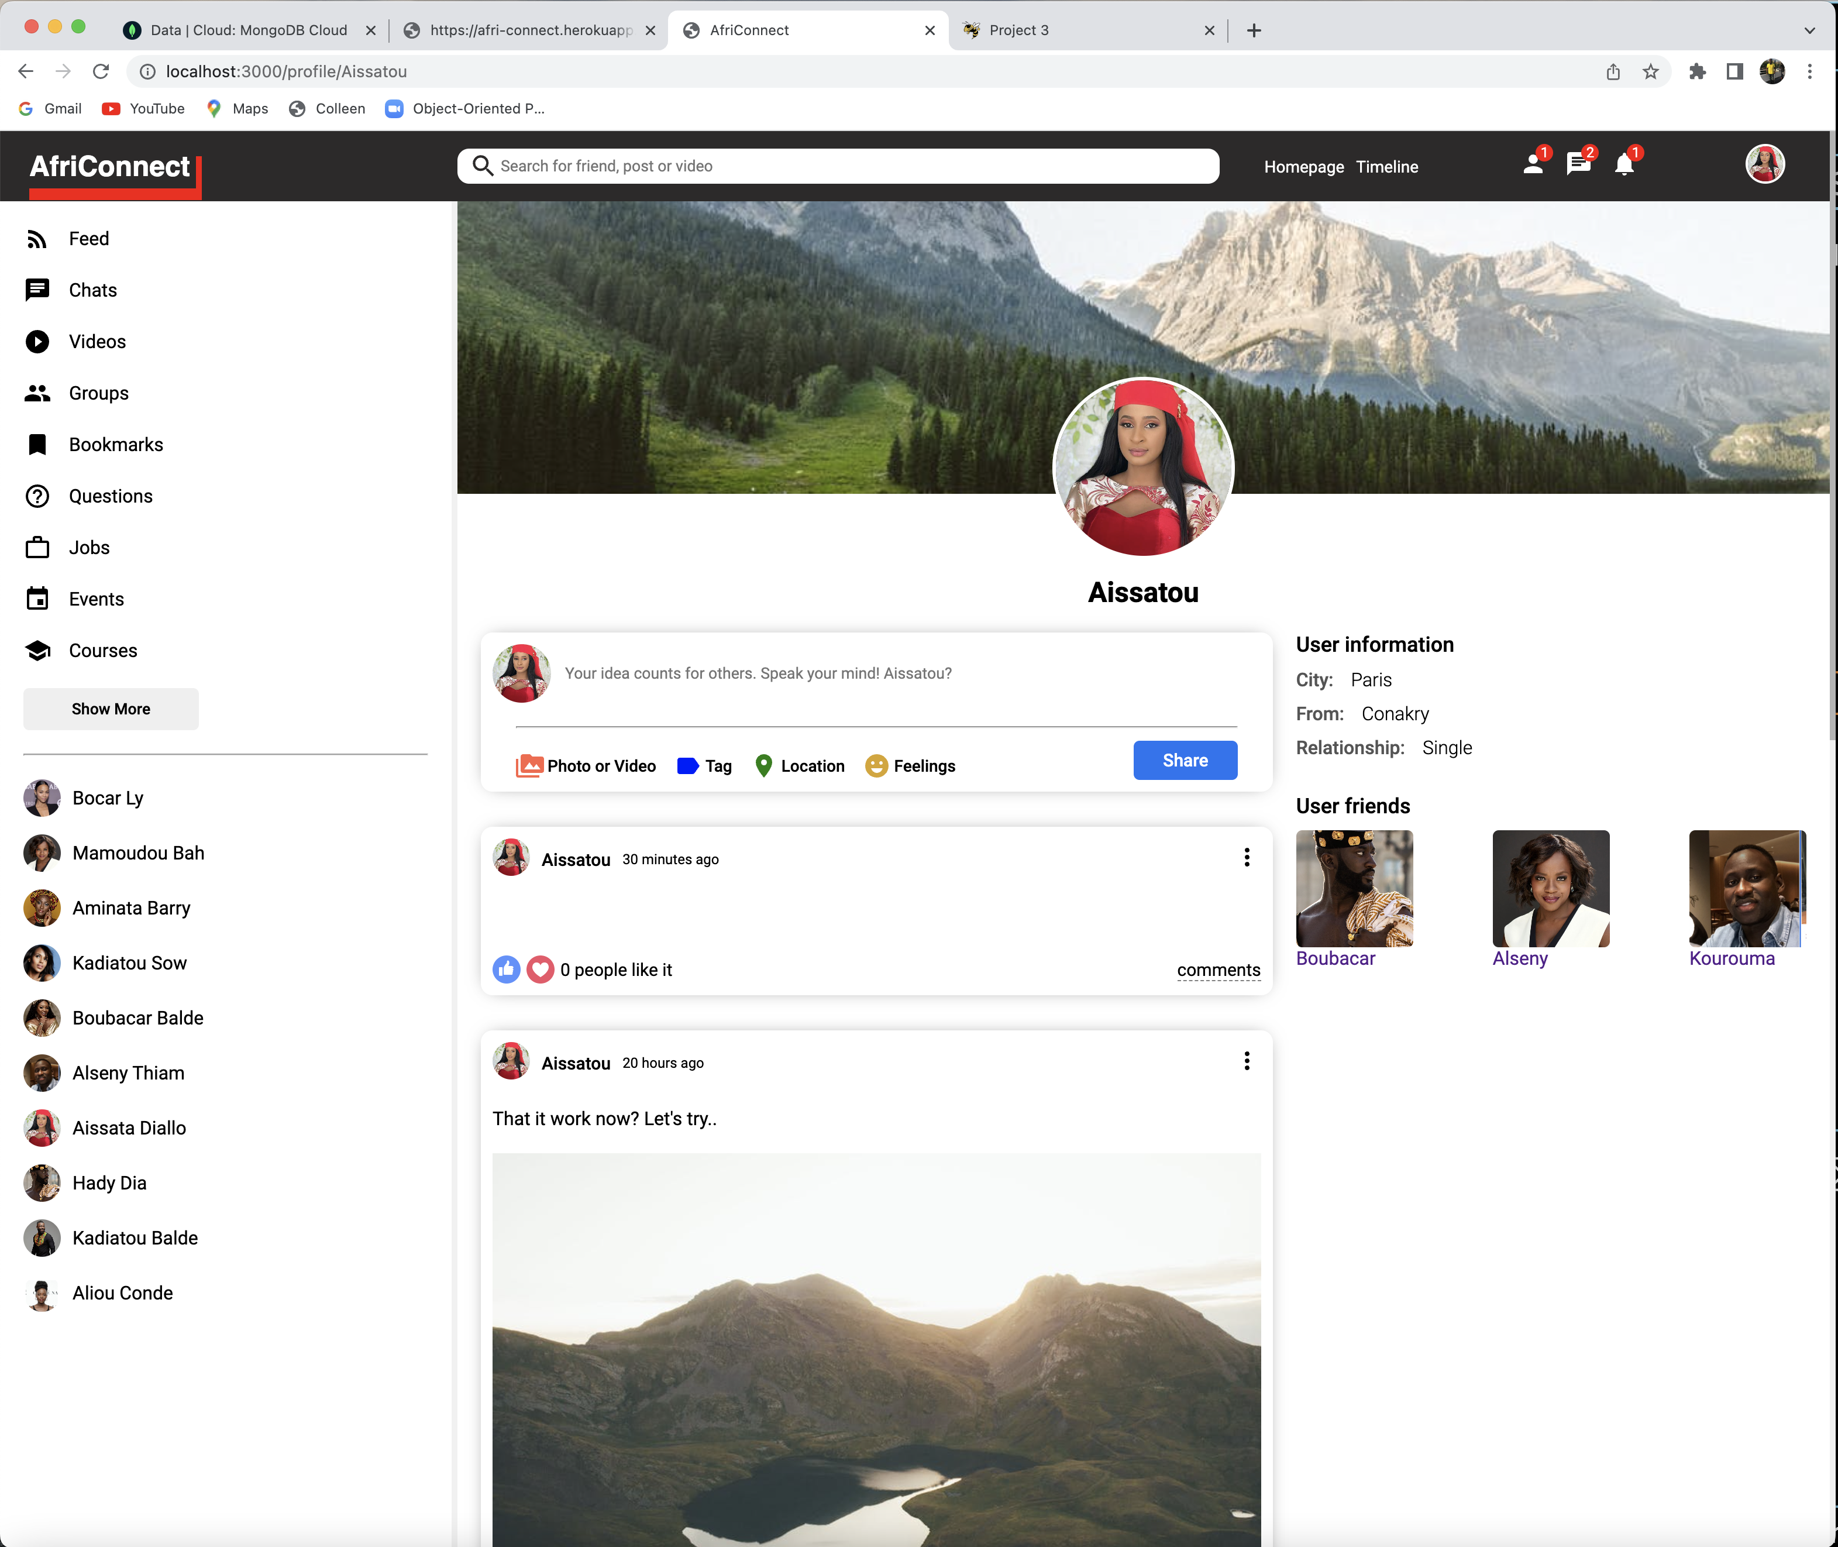Open the Events calendar icon
Viewport: 1838px width, 1547px height.
37,599
